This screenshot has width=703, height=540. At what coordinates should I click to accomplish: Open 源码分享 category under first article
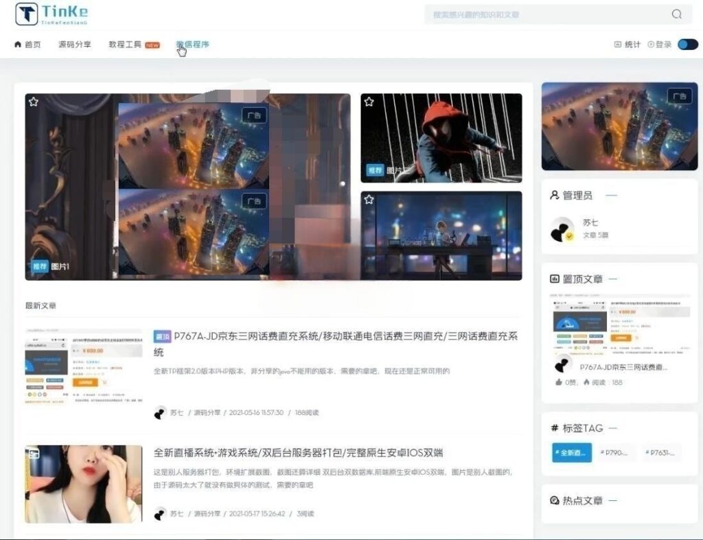[207, 413]
